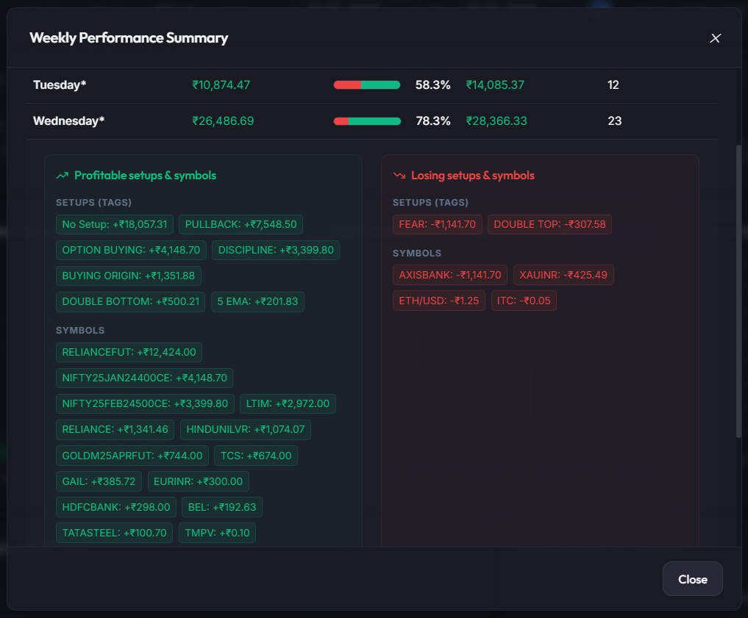Select the OPTION BUYING: +₹4,148.70 tag
Viewport: 748px width, 618px height.
pos(131,250)
